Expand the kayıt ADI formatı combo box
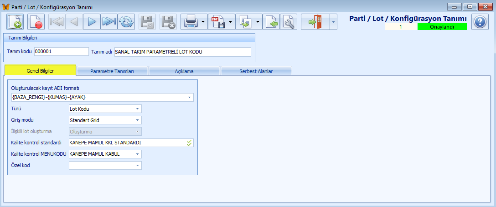 tap(189, 97)
